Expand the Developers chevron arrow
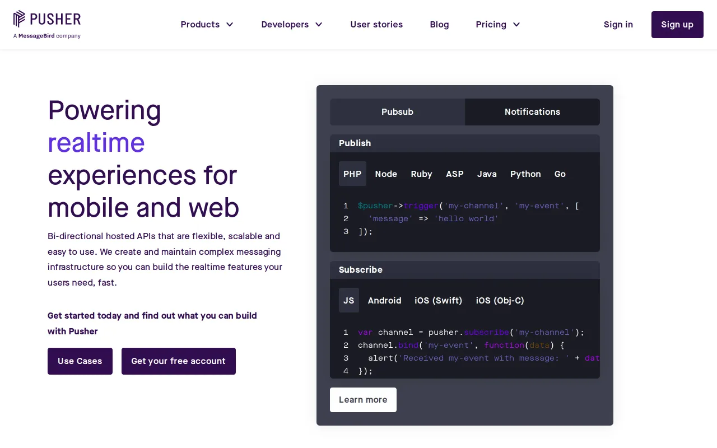717x448 pixels. pyautogui.click(x=319, y=25)
